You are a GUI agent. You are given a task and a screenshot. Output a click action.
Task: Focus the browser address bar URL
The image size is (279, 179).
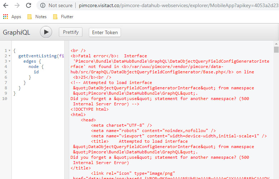178,5
